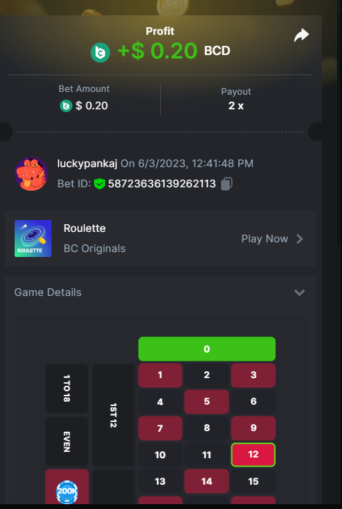
Task: Click the EVEN bet area
Action: [x=67, y=441]
